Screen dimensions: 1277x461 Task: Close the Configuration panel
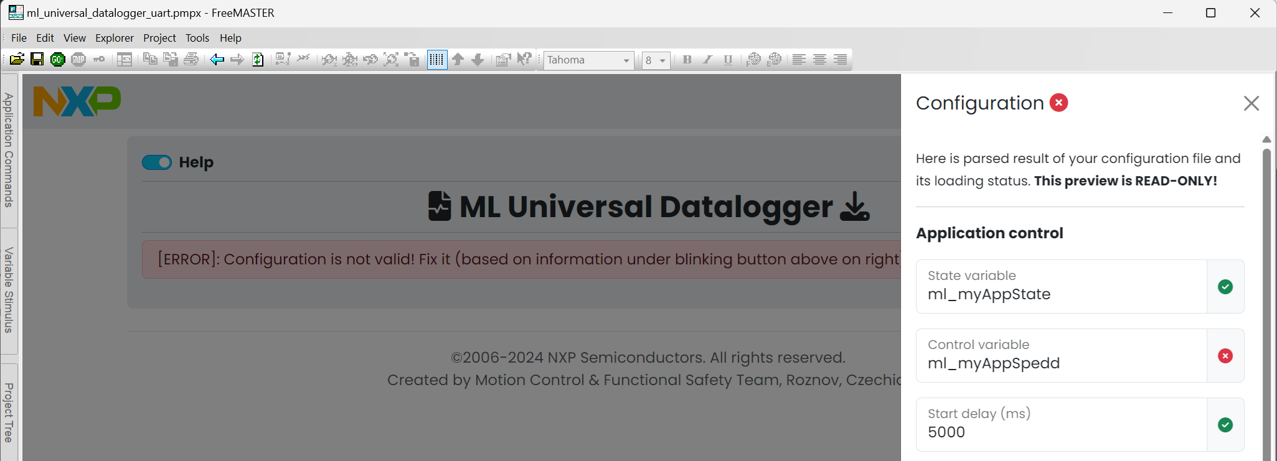coord(1251,103)
